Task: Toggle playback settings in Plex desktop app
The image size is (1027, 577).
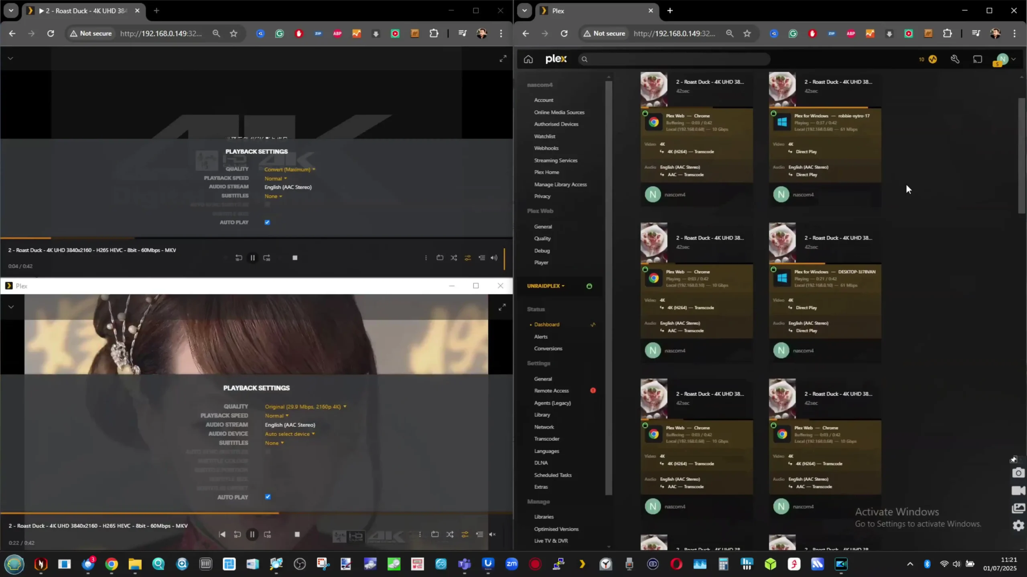Action: tap(465, 534)
